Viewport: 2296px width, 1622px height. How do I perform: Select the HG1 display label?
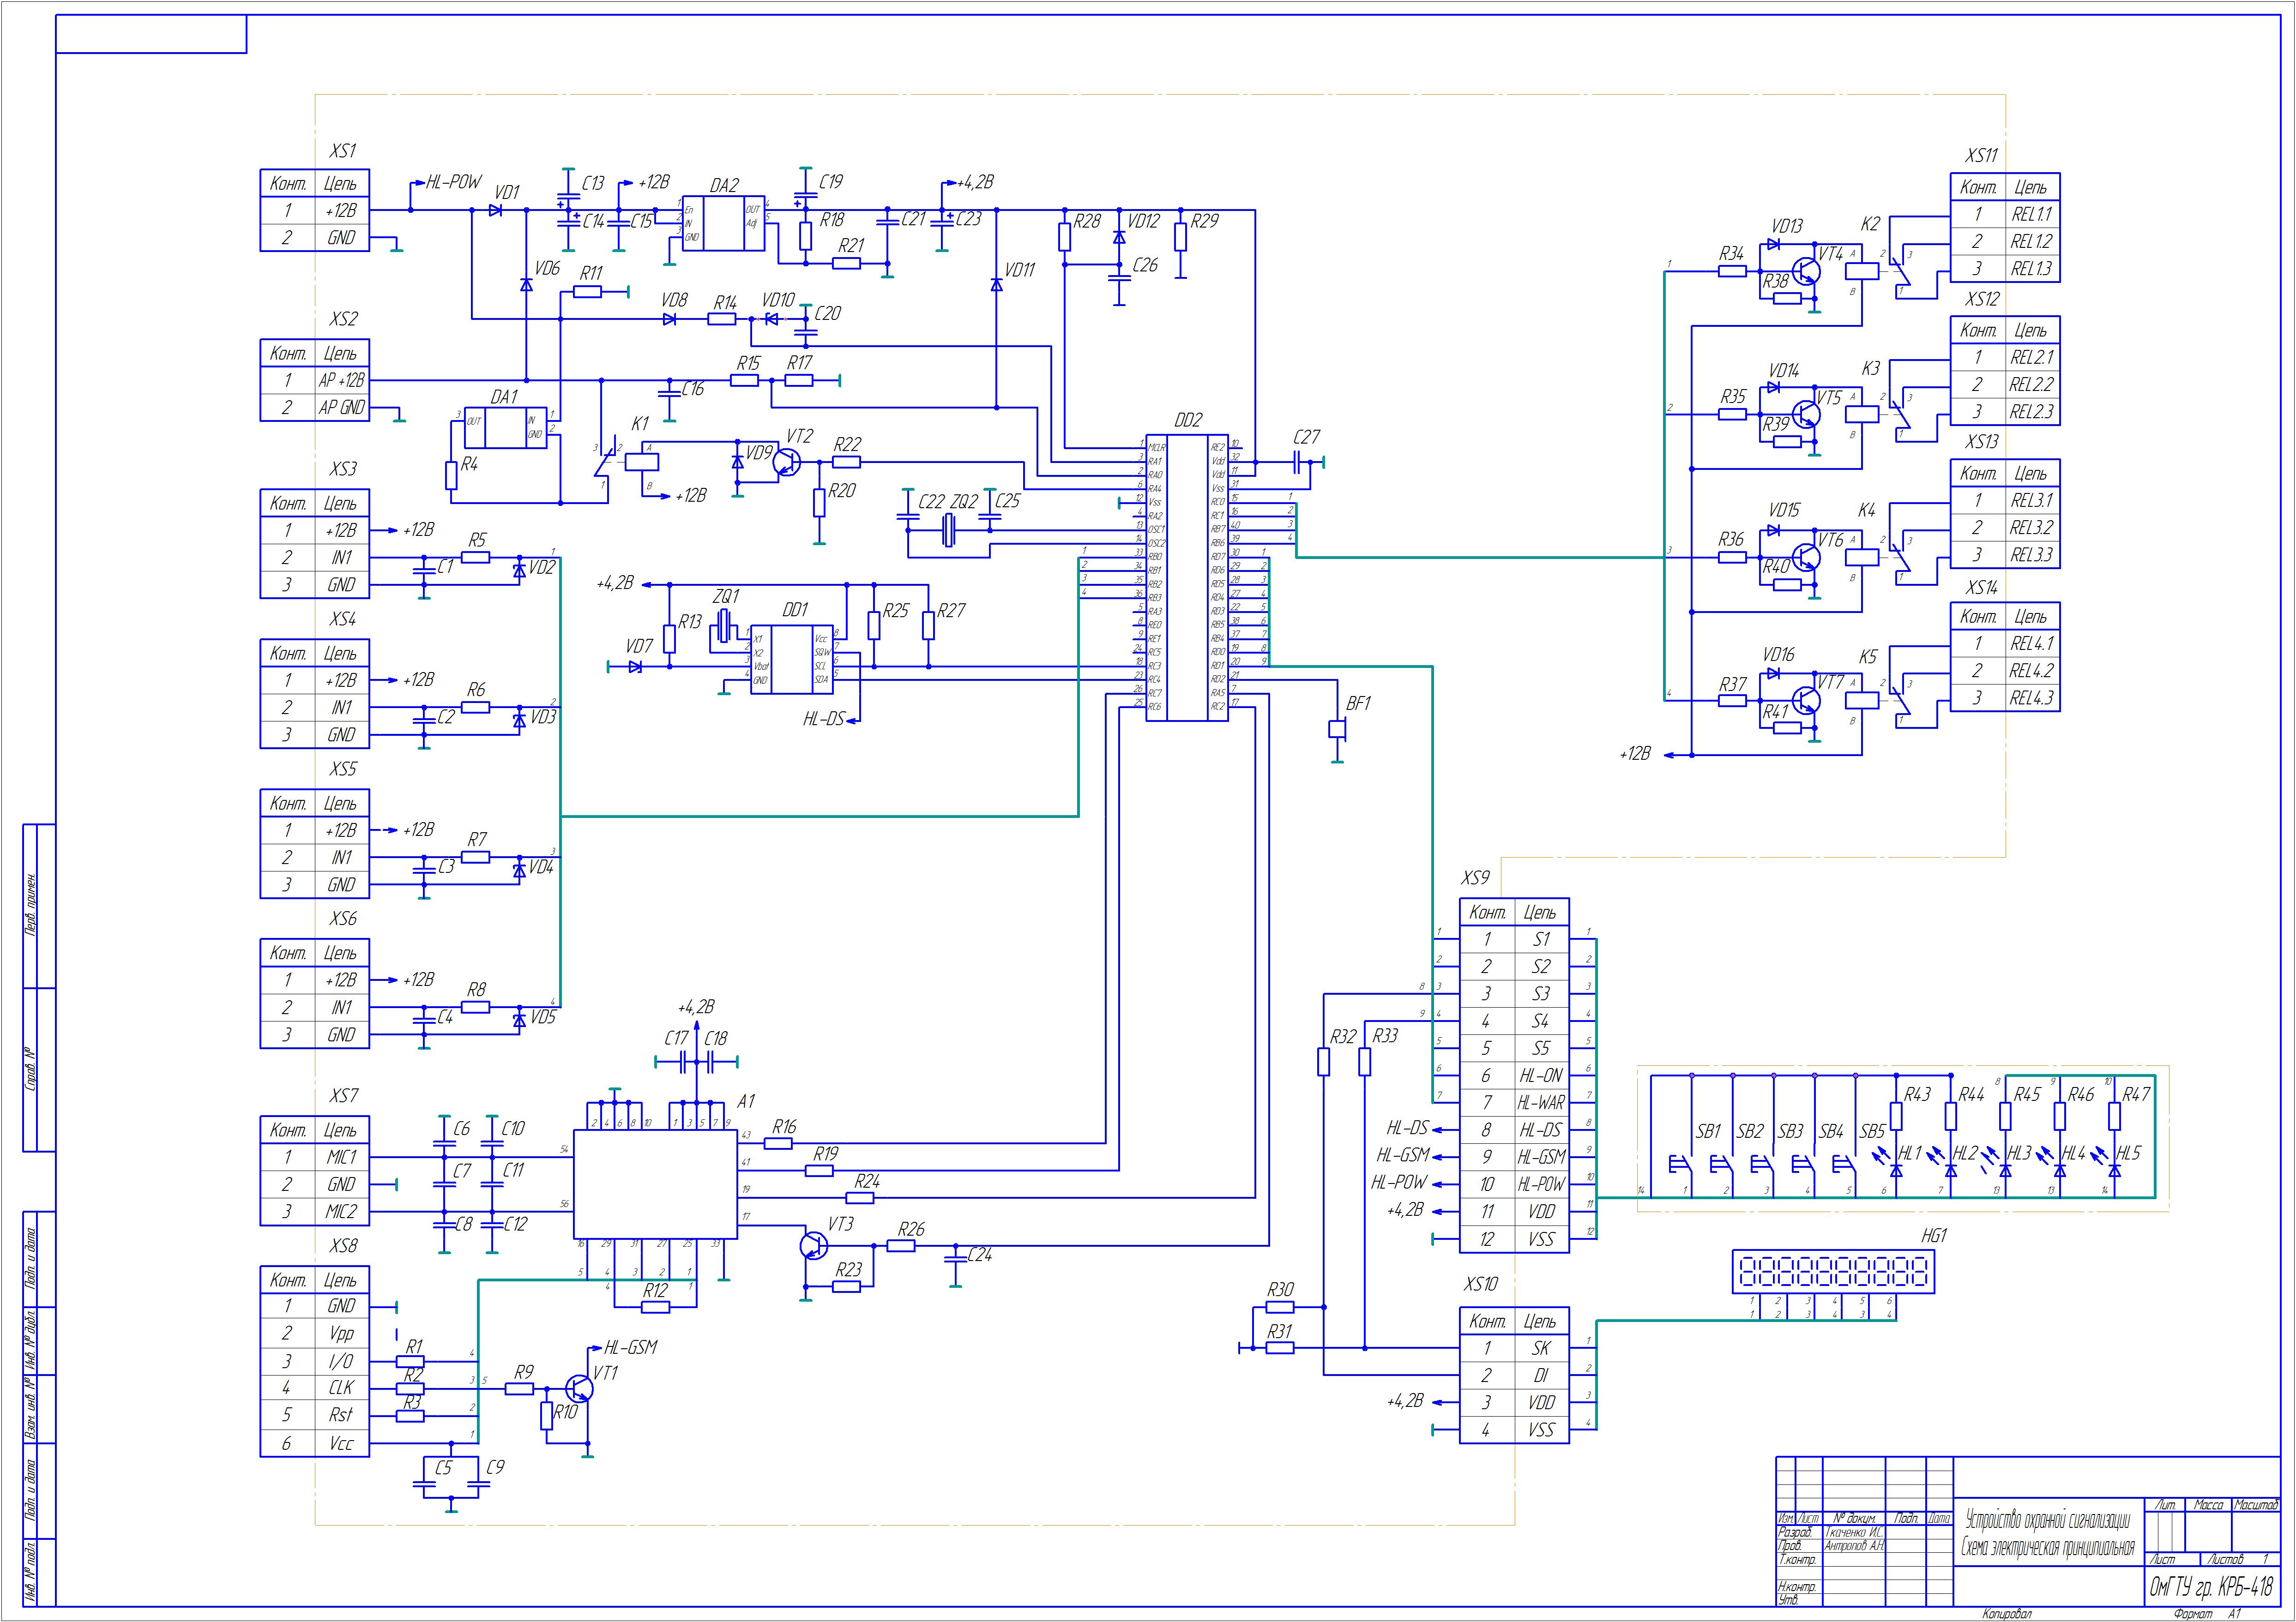coord(1934,1236)
